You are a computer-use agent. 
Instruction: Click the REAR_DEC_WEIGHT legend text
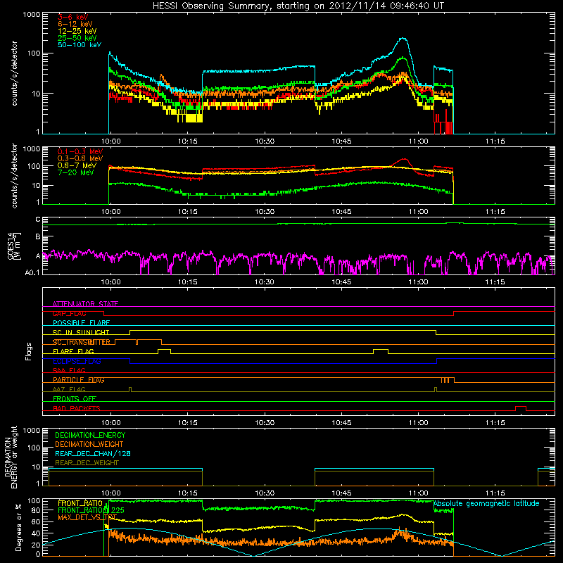(x=87, y=463)
